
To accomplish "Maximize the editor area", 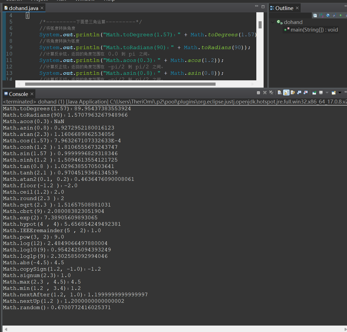I will [x=263, y=6].
